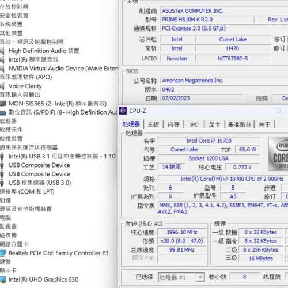Click the Socket 1200 LGA package field
The image size is (288, 288).
point(209,158)
